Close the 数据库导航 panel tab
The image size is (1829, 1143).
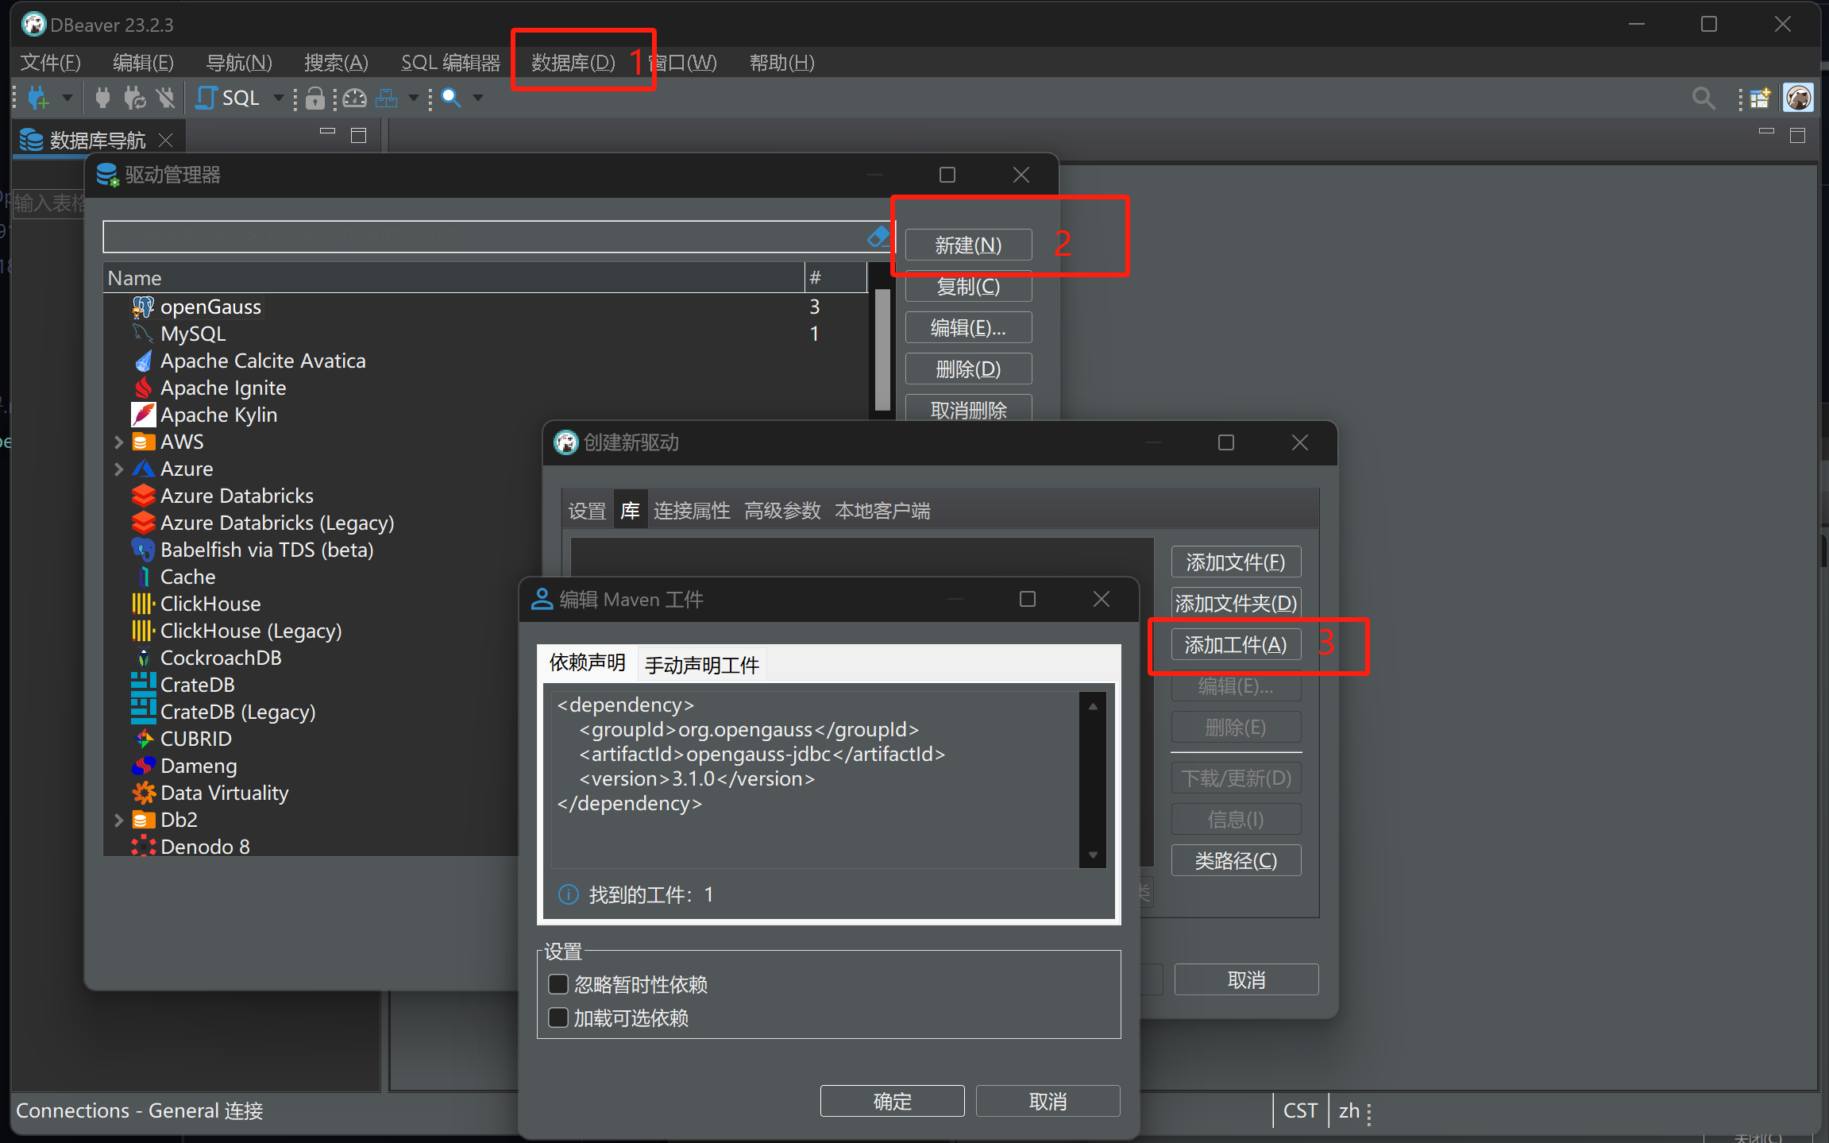(165, 141)
